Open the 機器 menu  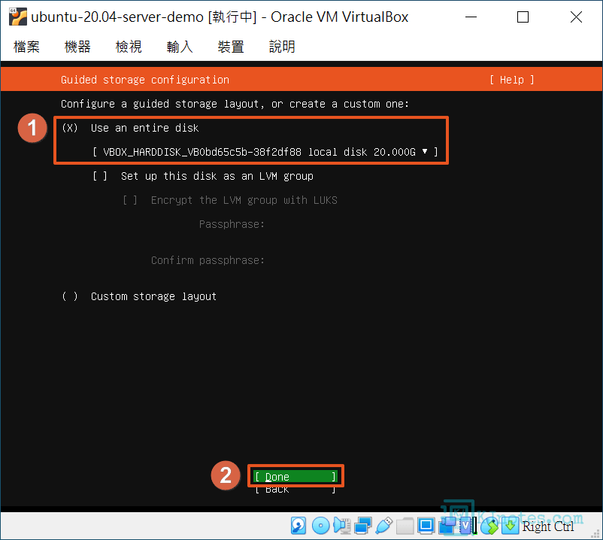click(77, 47)
